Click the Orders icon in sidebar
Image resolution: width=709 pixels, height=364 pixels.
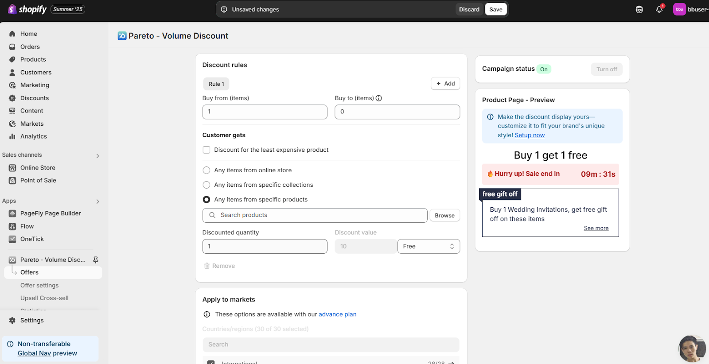[x=12, y=46]
